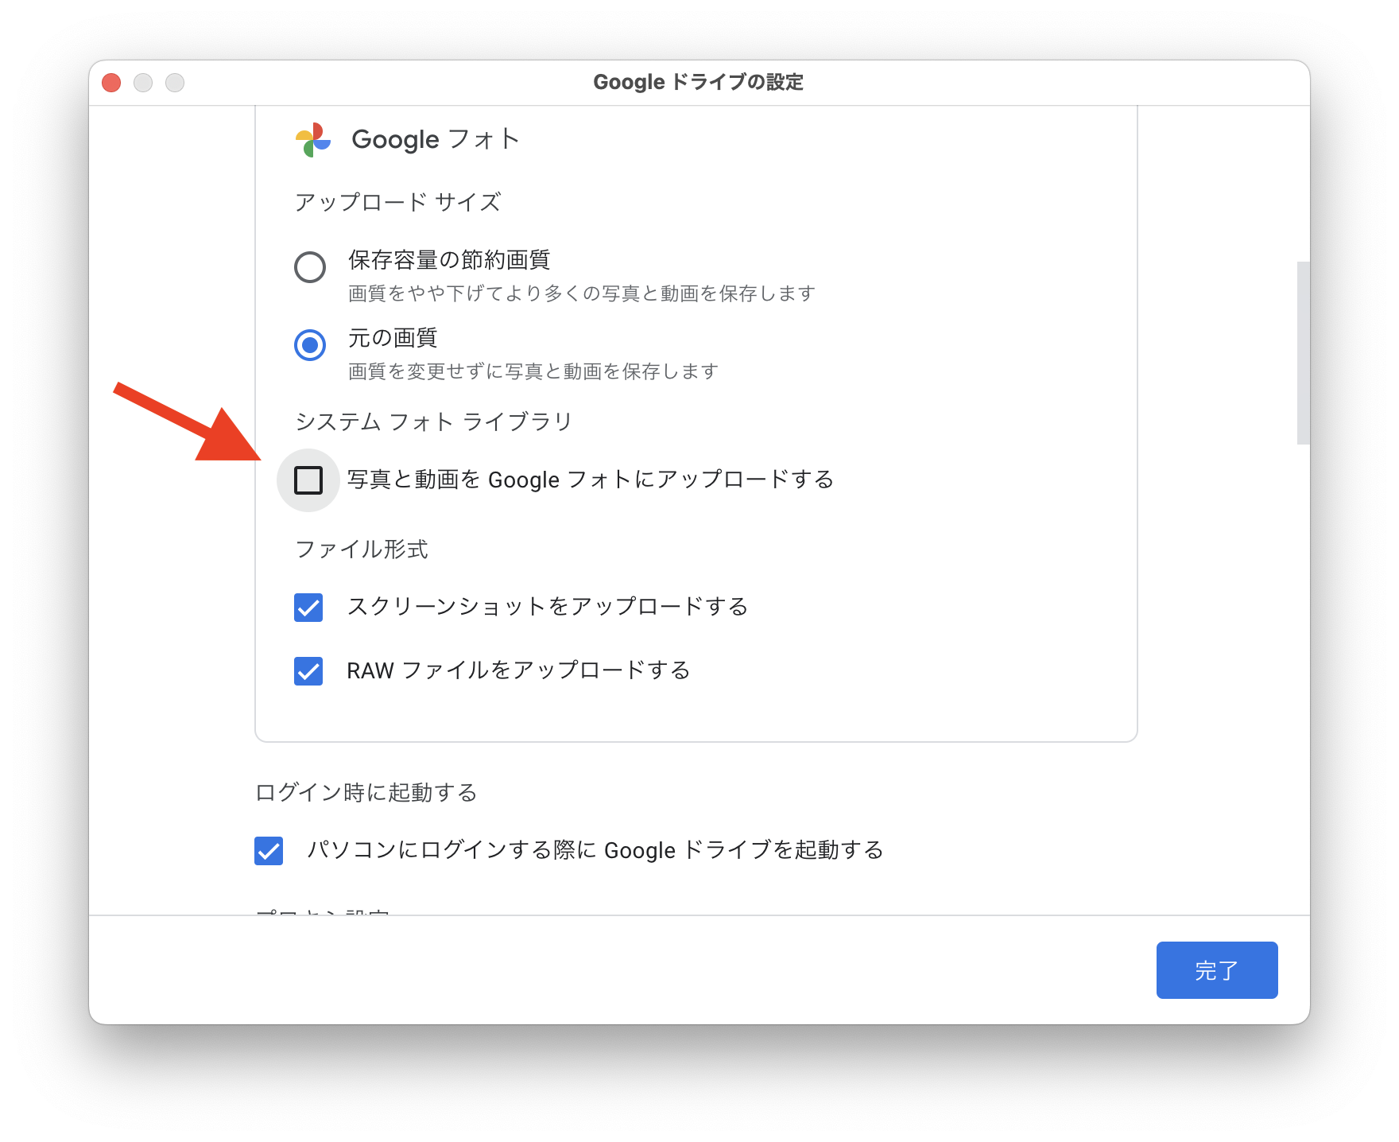Click the アップロード サイズ heading

click(x=398, y=202)
